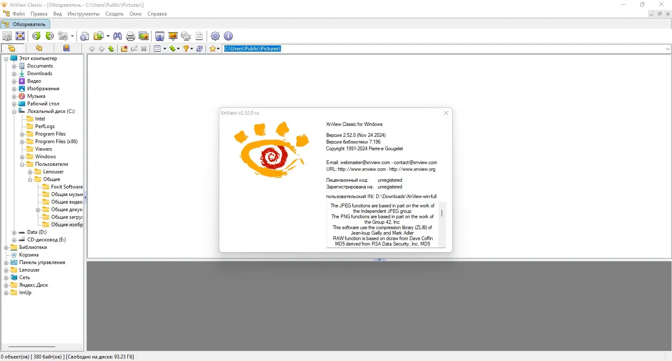This screenshot has width=672, height=361.
Task: Open the Вид menu
Action: pyautogui.click(x=58, y=14)
